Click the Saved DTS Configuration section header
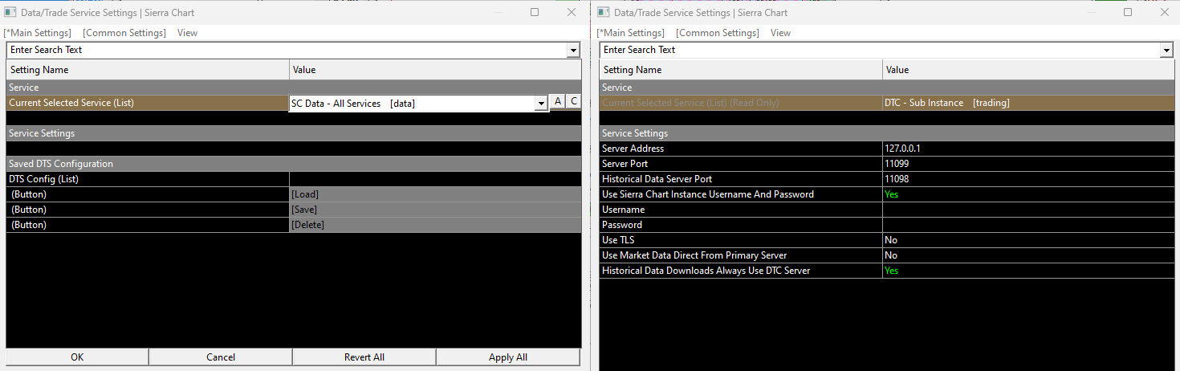The width and height of the screenshot is (1180, 371). tap(294, 164)
